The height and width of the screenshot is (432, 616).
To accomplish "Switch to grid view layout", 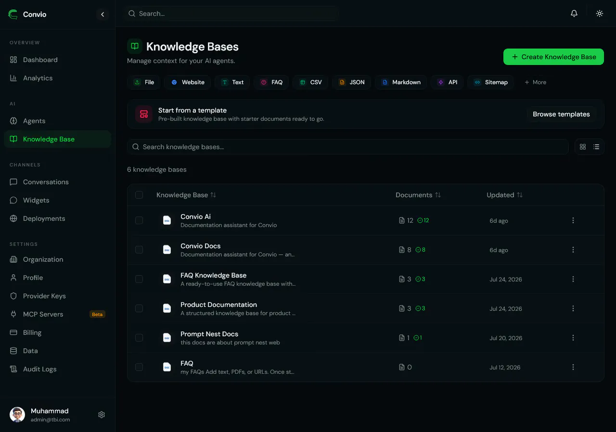I will [583, 147].
